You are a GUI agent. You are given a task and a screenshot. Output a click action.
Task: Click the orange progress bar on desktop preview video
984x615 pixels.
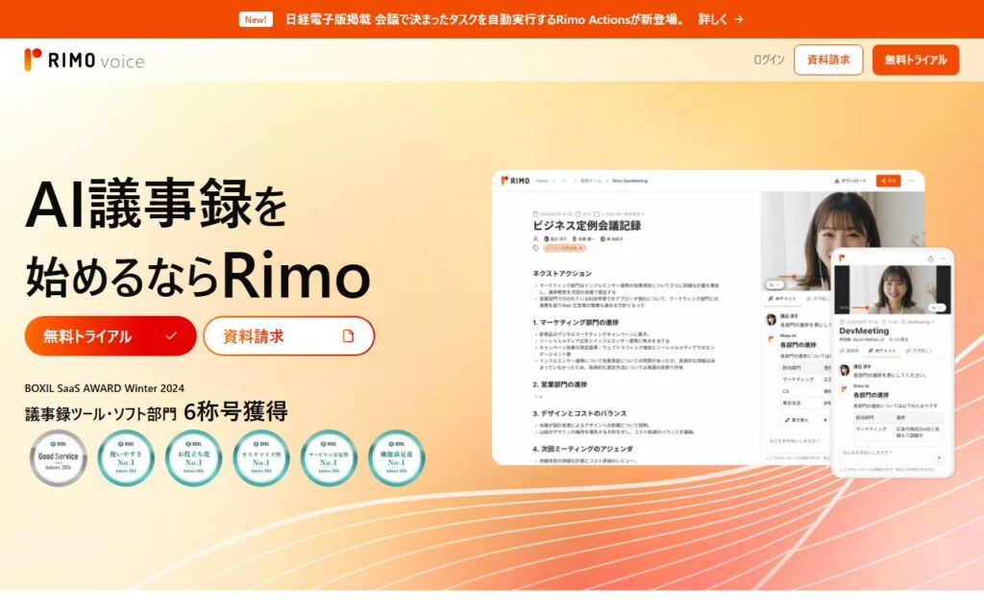(x=787, y=276)
